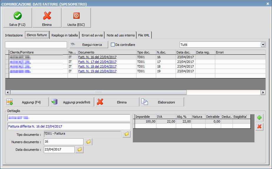Click the grid's left scroll arrow
Screen dimensions: 272x169
[x=8, y=92]
